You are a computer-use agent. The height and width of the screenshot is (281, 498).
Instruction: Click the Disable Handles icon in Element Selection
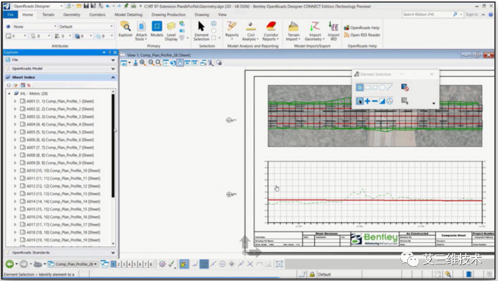point(405,88)
